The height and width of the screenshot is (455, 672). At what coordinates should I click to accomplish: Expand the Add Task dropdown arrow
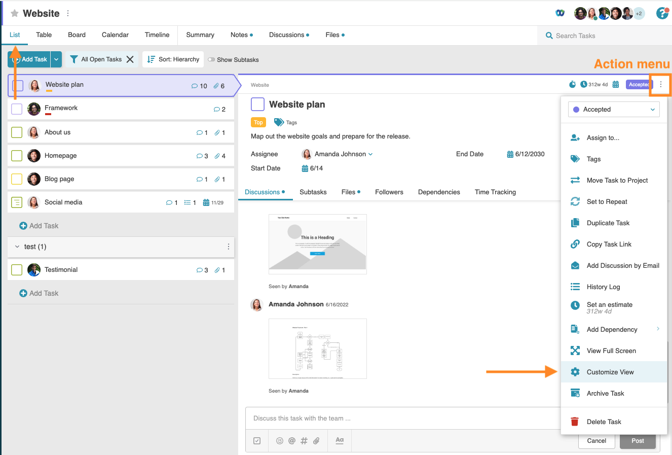tap(56, 59)
